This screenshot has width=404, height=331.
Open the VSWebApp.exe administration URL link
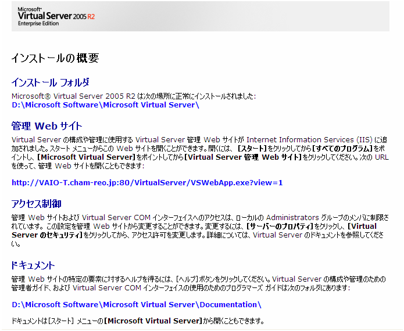pyautogui.click(x=147, y=182)
